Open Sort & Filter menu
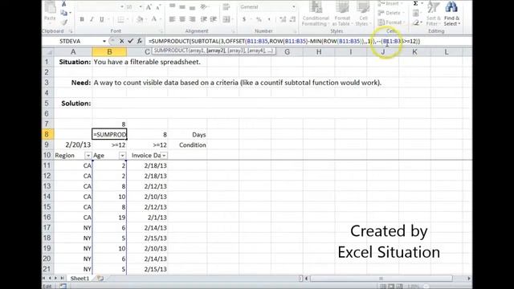The width and height of the screenshot is (514, 289). (434, 14)
